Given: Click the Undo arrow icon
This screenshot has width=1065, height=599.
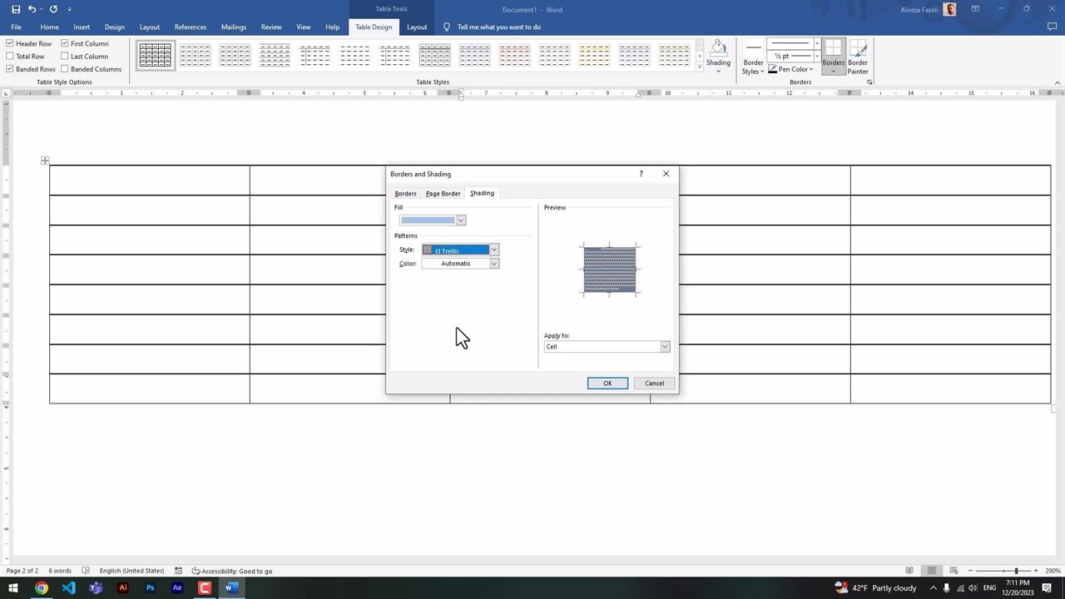Looking at the screenshot, I should click(32, 9).
